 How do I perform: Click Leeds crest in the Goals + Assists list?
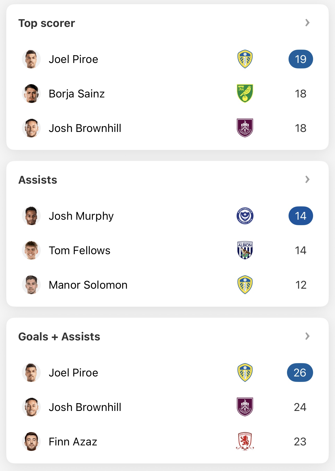point(245,373)
